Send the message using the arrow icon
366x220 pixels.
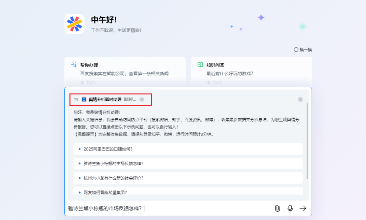point(303,208)
